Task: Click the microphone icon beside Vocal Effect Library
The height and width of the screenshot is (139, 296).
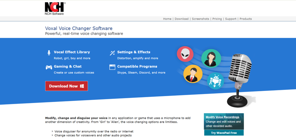Action: click(49, 53)
